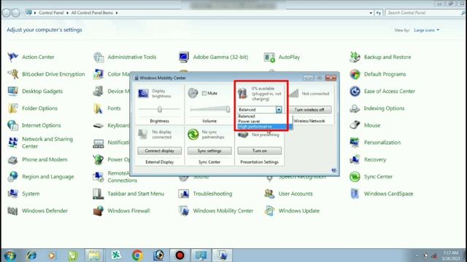
Task: Open the file explorer taskbar icon
Action: (94, 255)
